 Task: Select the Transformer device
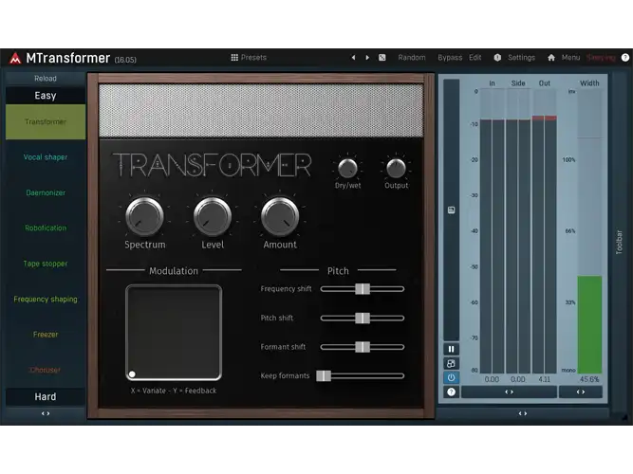[46, 122]
